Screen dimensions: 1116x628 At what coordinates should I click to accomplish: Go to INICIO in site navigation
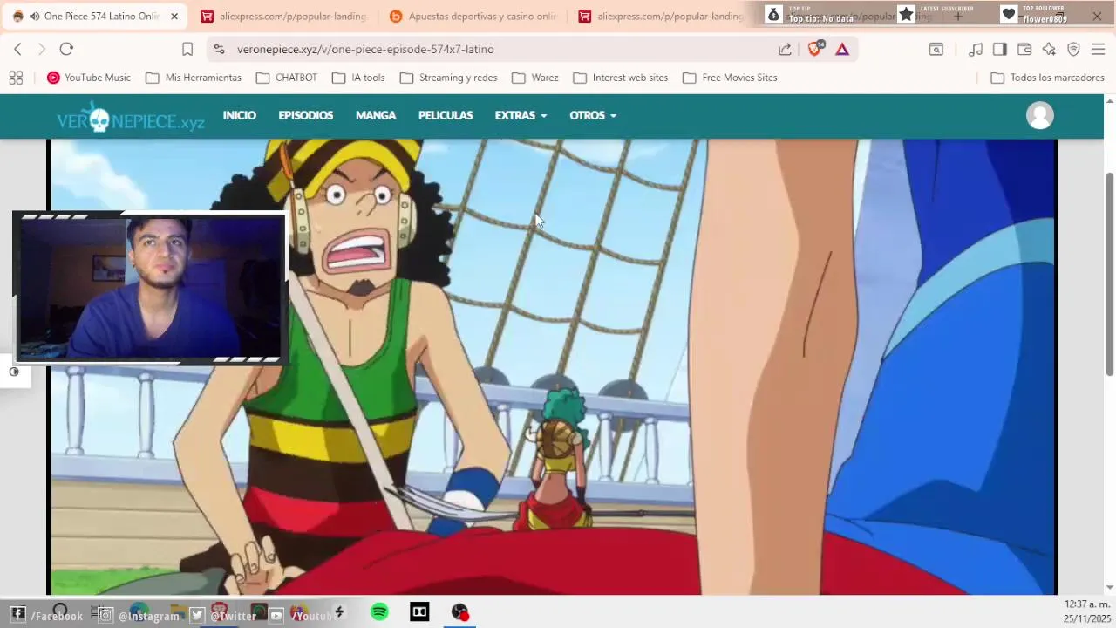[239, 115]
